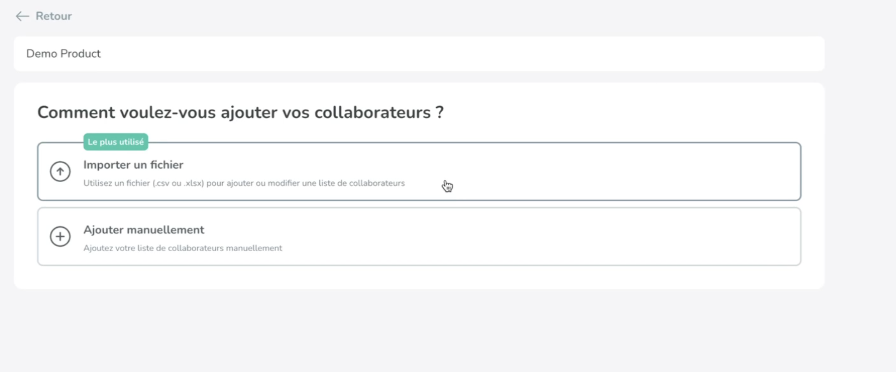Click the left-pointing navigation arrow
896x372 pixels.
[21, 16]
